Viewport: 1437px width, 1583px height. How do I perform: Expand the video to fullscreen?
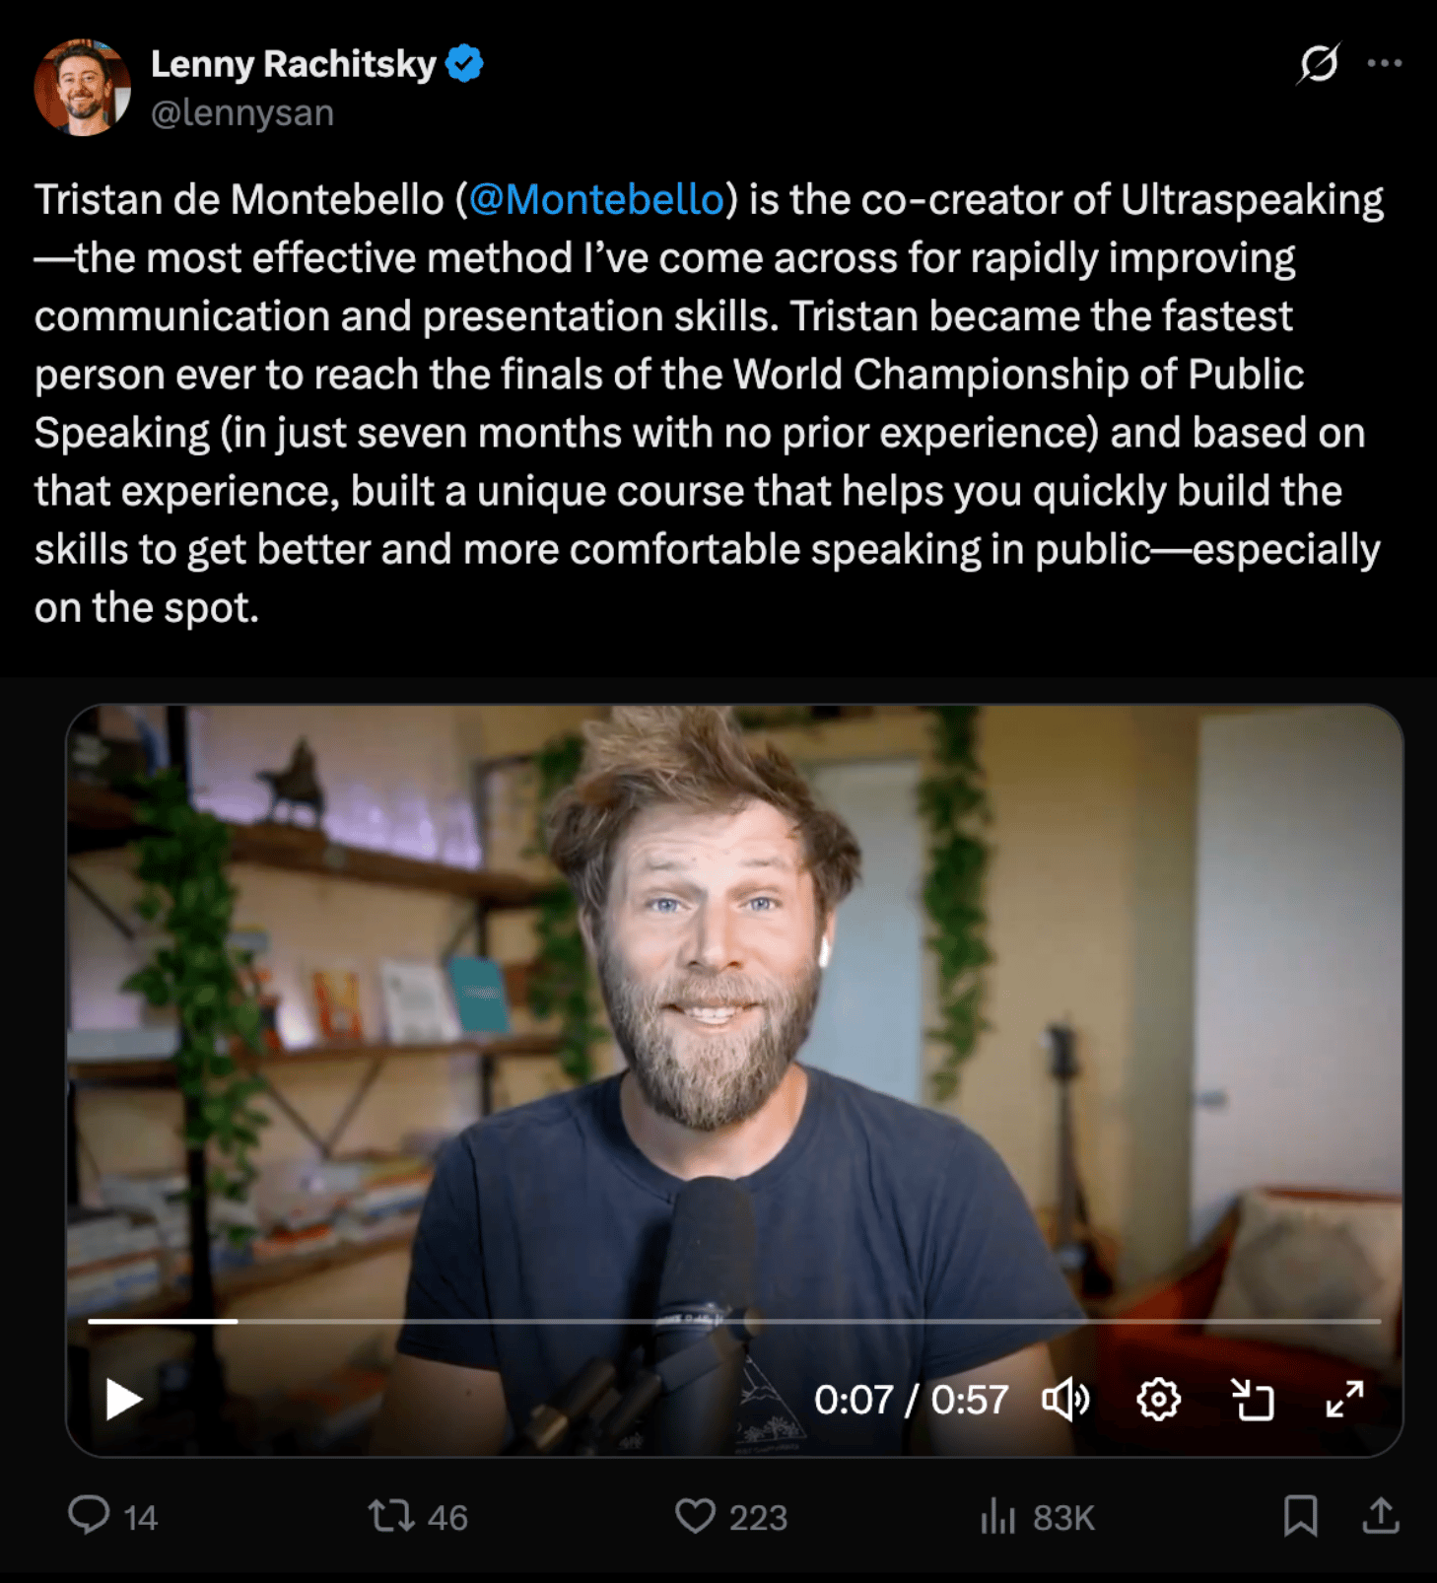[1344, 1399]
